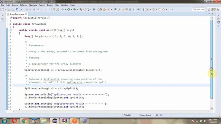Open the Navigate menu
This screenshot has width=221, height=124.
click(33, 5)
